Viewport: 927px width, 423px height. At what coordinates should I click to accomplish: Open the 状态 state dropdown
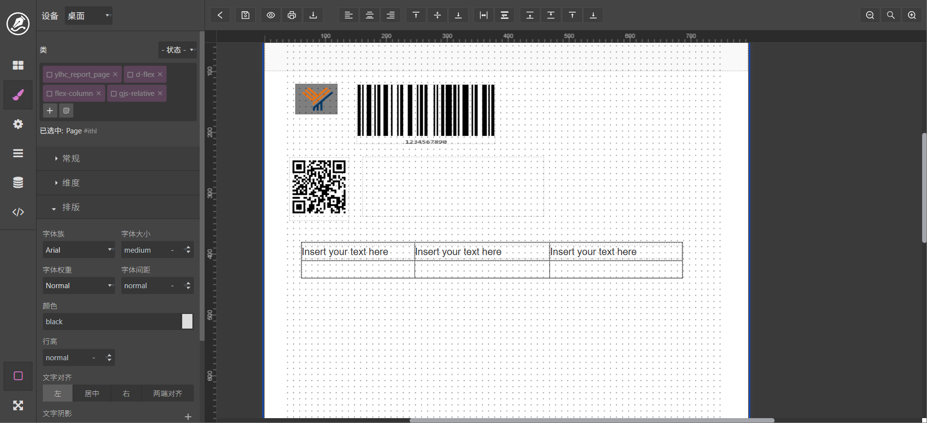[x=178, y=50]
